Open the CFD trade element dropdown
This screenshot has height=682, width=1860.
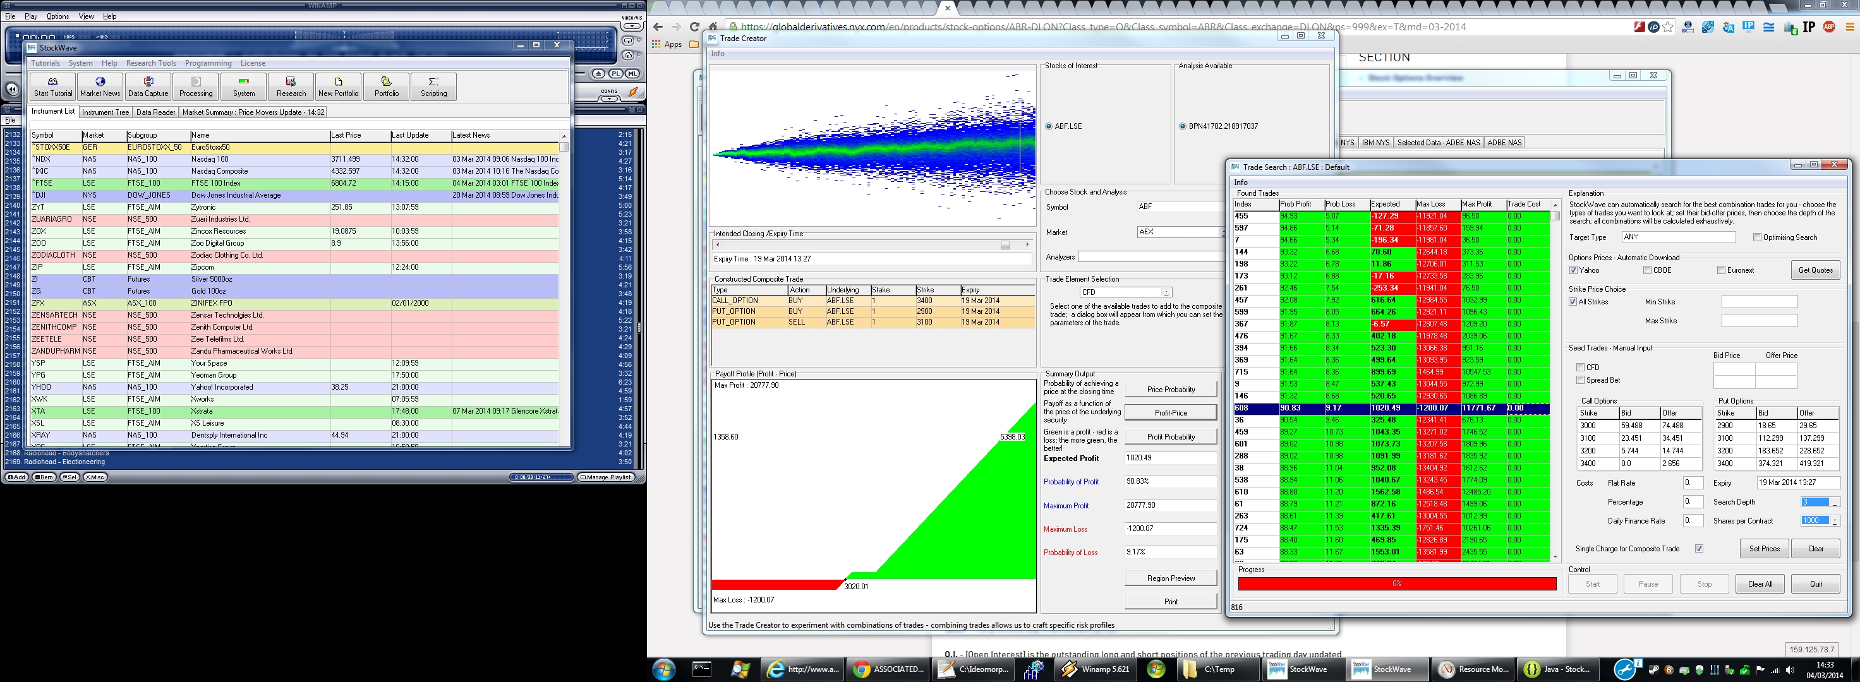coord(1166,292)
